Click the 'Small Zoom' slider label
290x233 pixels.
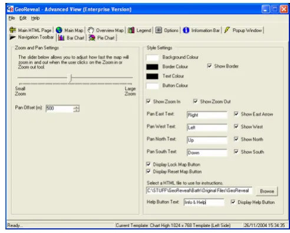(21, 91)
